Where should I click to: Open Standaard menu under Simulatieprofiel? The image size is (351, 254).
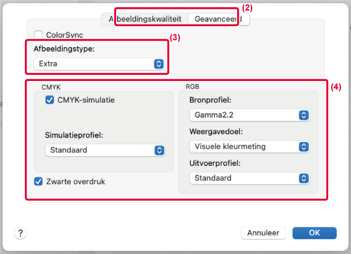click(x=99, y=150)
